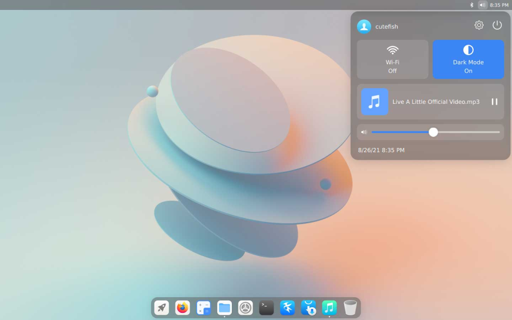Open the Music player in the dock
Image resolution: width=512 pixels, height=320 pixels.
point(329,308)
